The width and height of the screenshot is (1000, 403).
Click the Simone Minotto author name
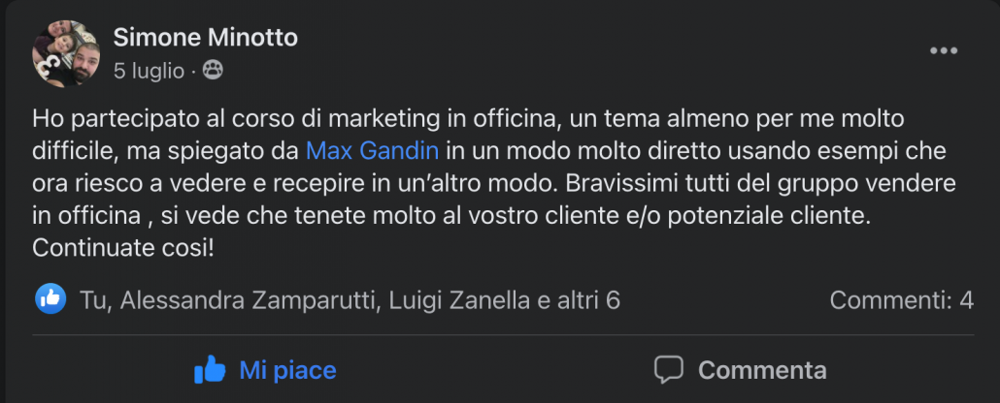tap(205, 38)
